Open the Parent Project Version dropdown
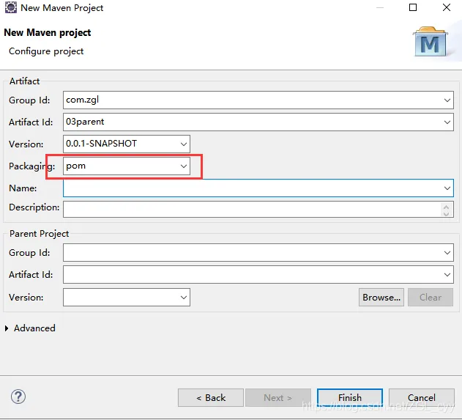Viewport: 462px width, 420px height. (x=184, y=298)
